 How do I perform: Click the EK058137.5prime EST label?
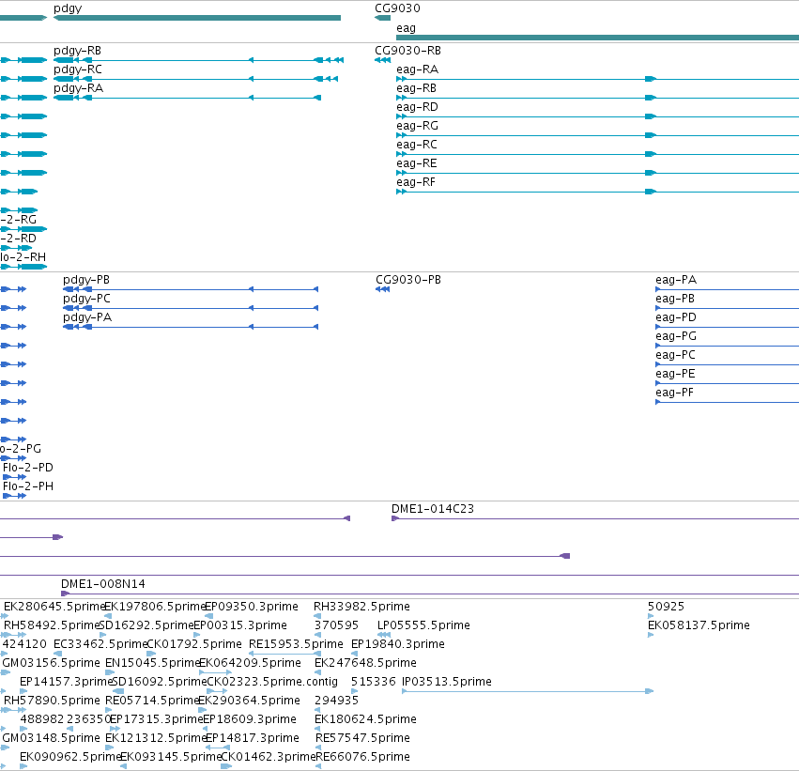tap(699, 625)
